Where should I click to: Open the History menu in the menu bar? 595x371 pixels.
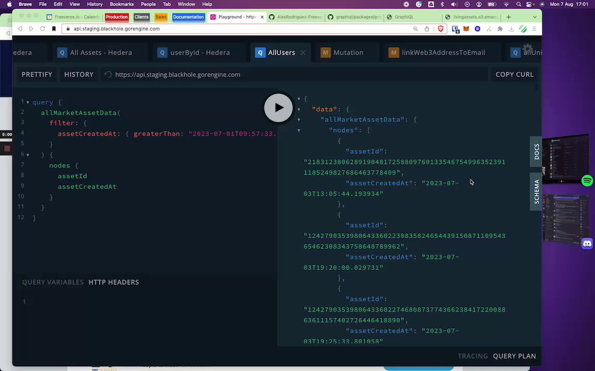[95, 4]
